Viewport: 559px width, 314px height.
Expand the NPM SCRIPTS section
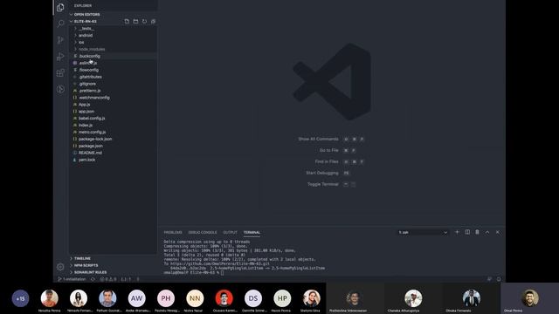point(86,265)
